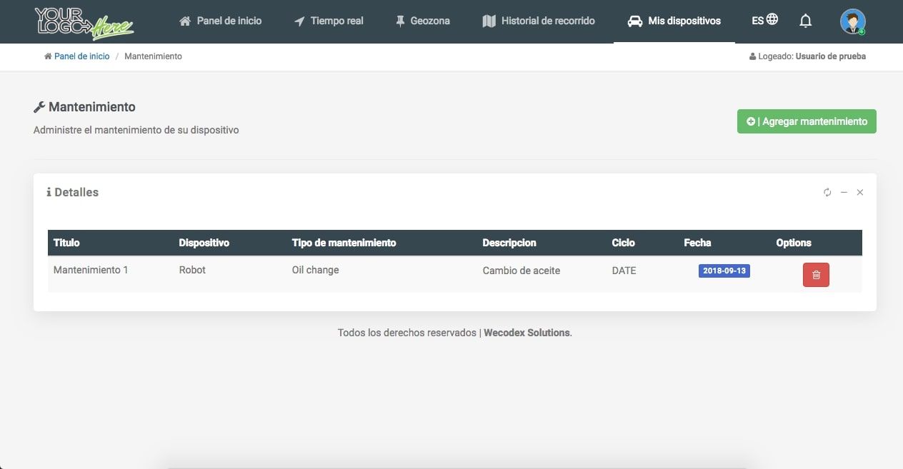Open the Tiempo real menu item
Viewport: 903px width, 469px height.
coord(329,21)
